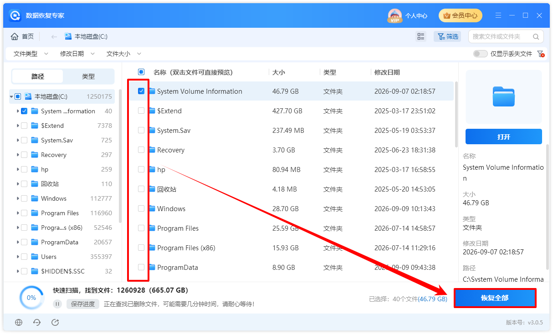
Task: Expand the hp tree node
Action: [x=18, y=169]
